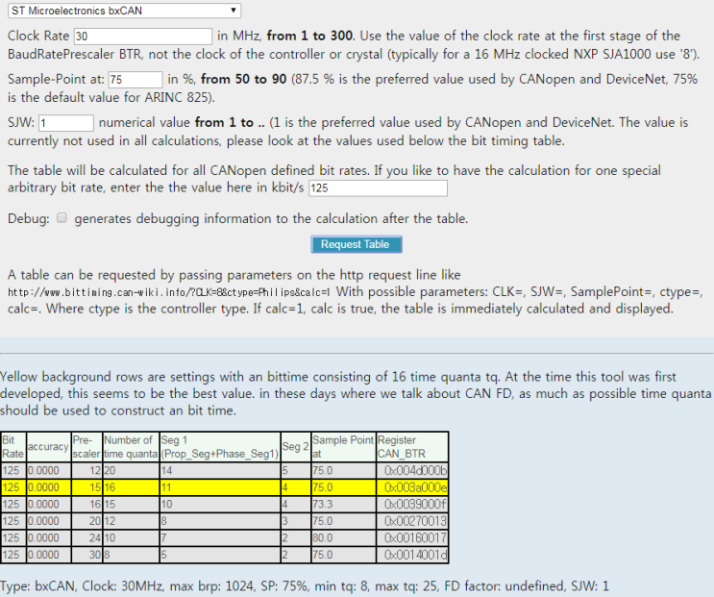
Task: Click the Clock Rate input field
Action: coord(142,36)
